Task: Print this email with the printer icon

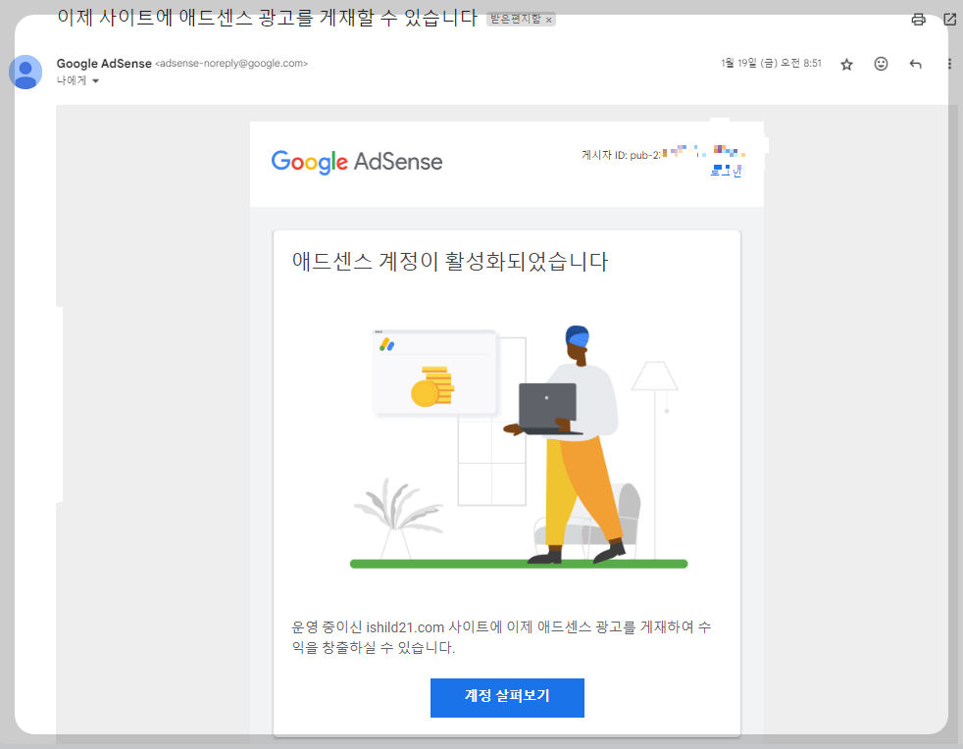Action: point(918,20)
